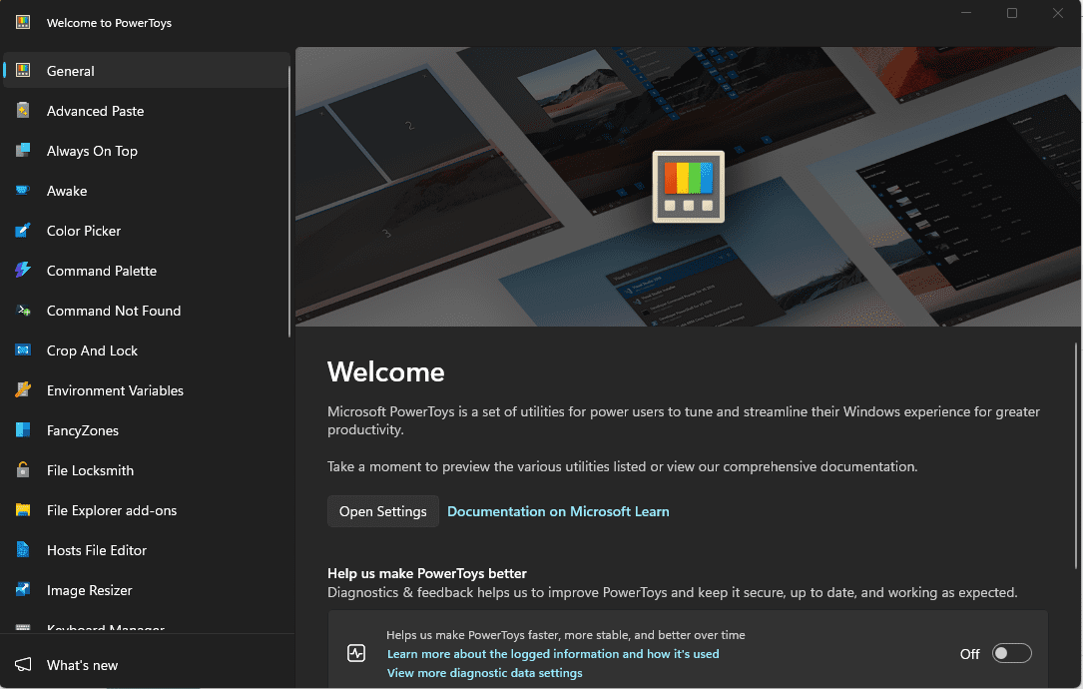This screenshot has width=1083, height=689.
Task: Open the Advanced Paste page
Action: pyautogui.click(x=147, y=111)
